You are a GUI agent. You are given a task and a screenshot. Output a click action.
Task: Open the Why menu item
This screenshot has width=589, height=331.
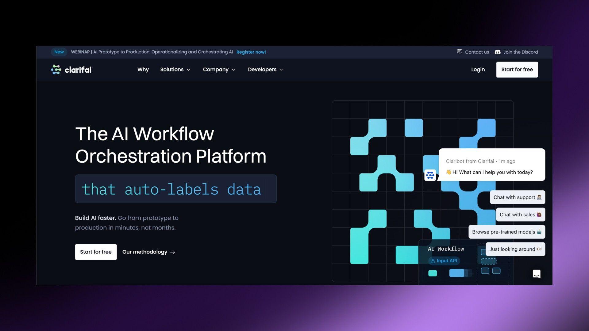pos(143,70)
